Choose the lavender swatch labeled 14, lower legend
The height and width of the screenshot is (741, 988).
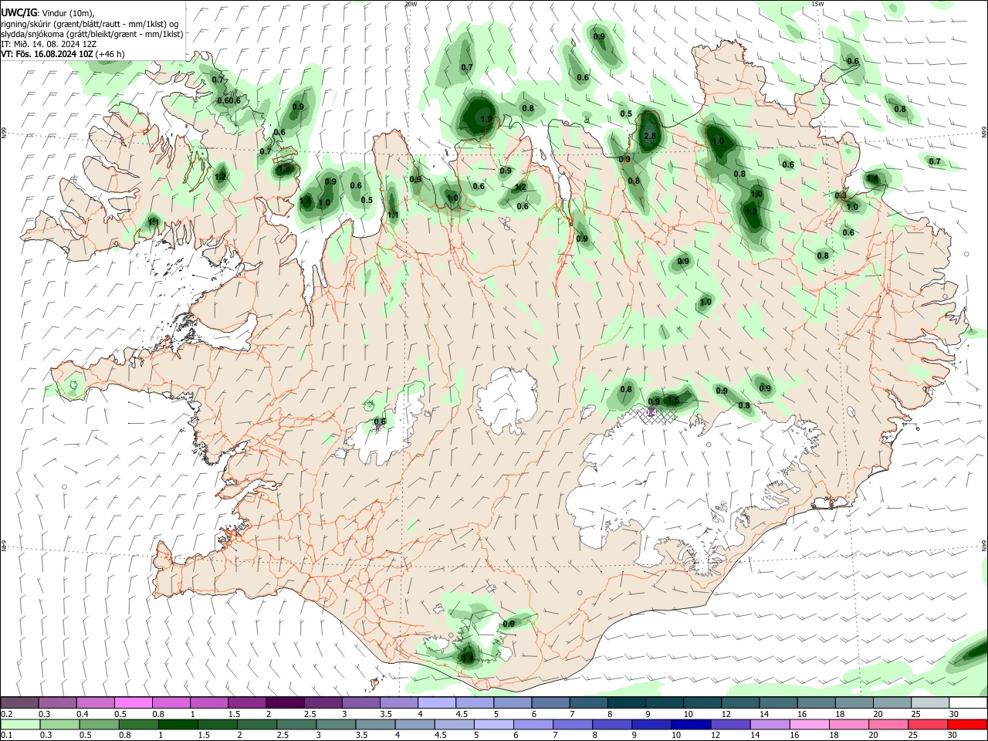pos(770,724)
